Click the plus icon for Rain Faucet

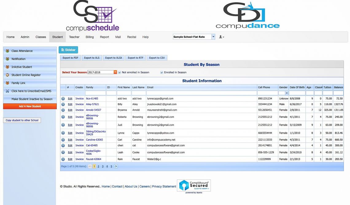point(63,159)
